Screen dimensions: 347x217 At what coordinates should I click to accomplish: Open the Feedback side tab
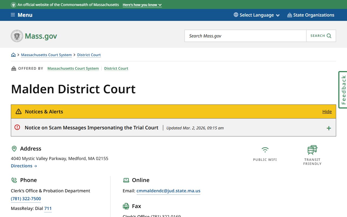click(343, 90)
